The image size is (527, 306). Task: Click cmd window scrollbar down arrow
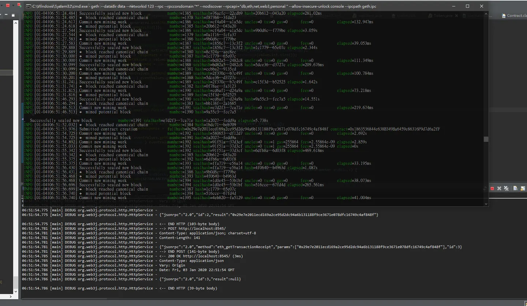pos(486,204)
